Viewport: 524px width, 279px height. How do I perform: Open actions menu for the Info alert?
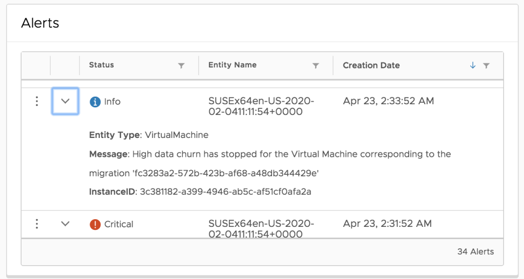pyautogui.click(x=36, y=101)
